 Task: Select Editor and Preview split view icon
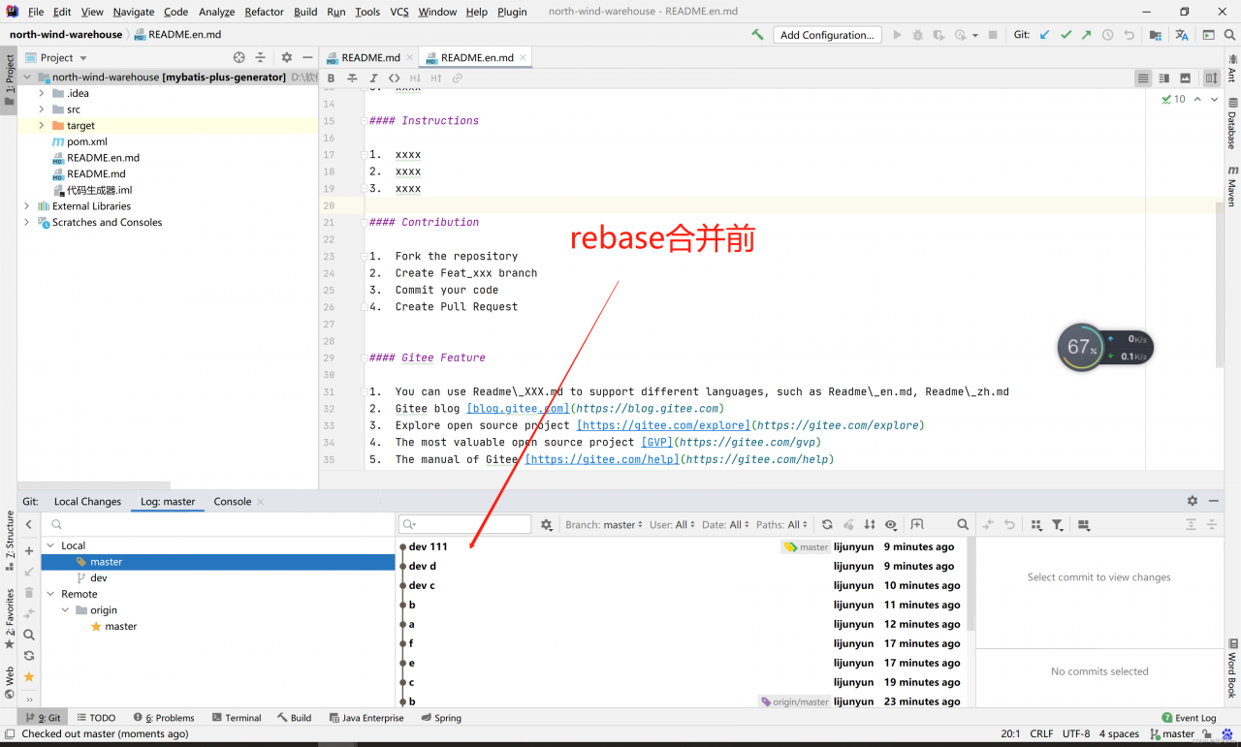[1164, 78]
